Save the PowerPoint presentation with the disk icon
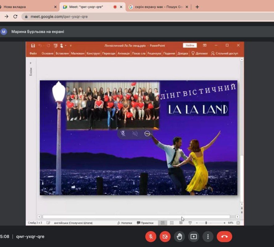 (33, 46)
